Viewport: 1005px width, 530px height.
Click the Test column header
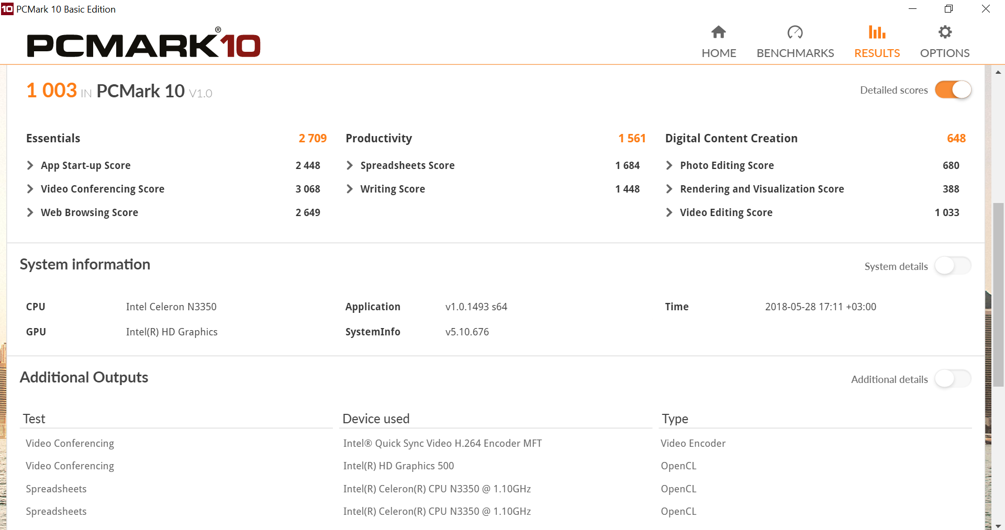click(x=34, y=419)
